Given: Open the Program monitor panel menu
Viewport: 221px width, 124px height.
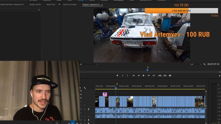Looking at the screenshot, I should pyautogui.click(x=102, y=4).
